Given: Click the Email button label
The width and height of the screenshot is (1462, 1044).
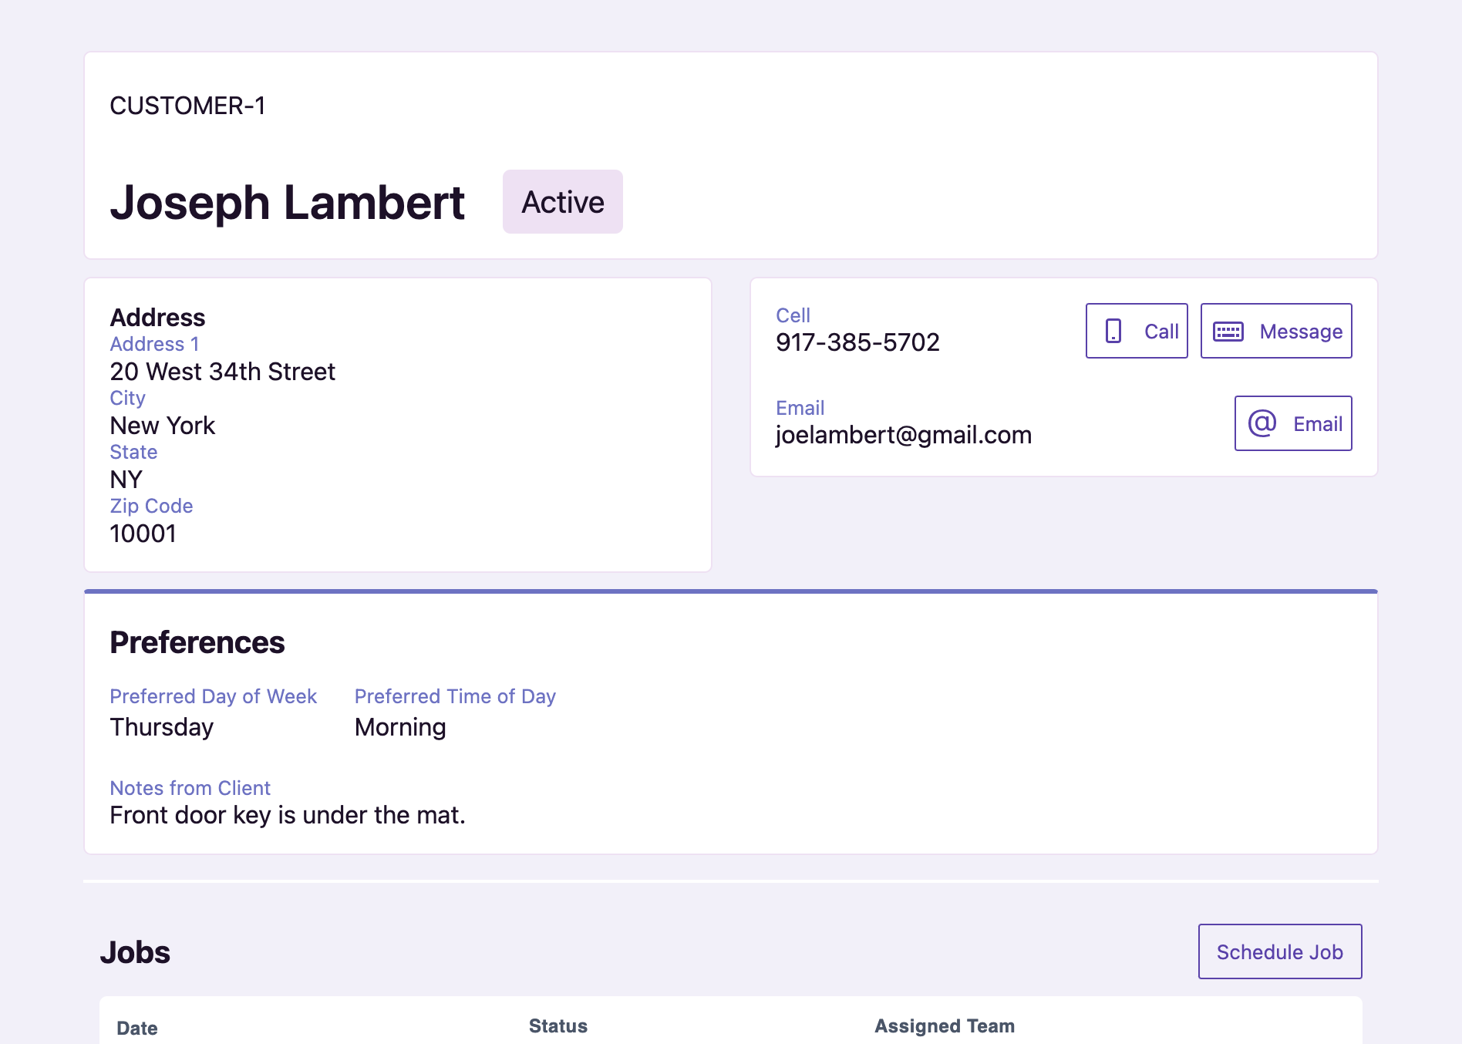Looking at the screenshot, I should [1317, 424].
